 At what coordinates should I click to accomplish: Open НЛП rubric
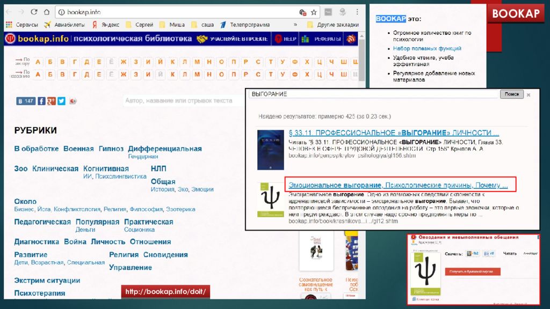click(x=158, y=168)
